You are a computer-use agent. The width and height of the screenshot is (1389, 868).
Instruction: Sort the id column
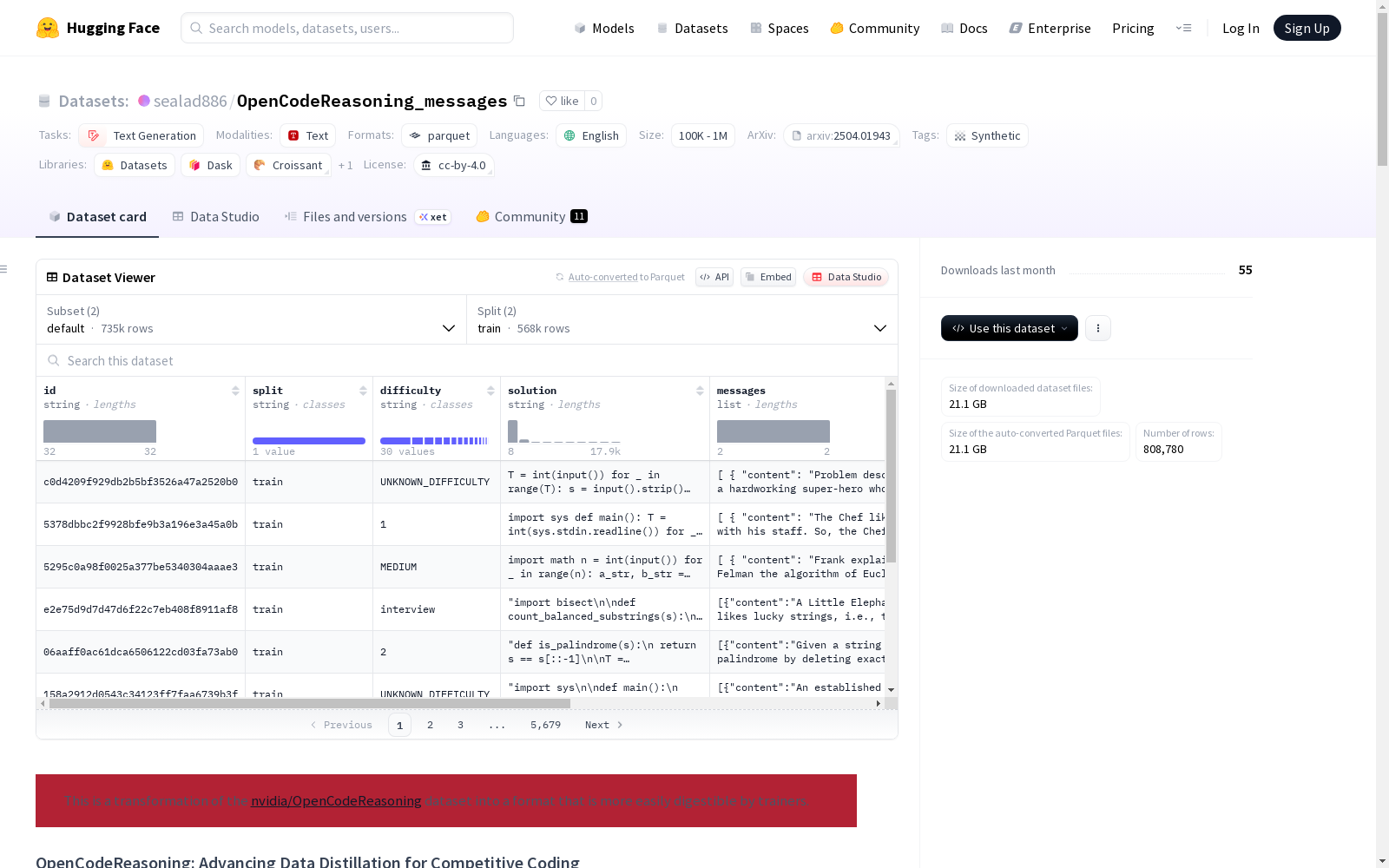[235, 391]
